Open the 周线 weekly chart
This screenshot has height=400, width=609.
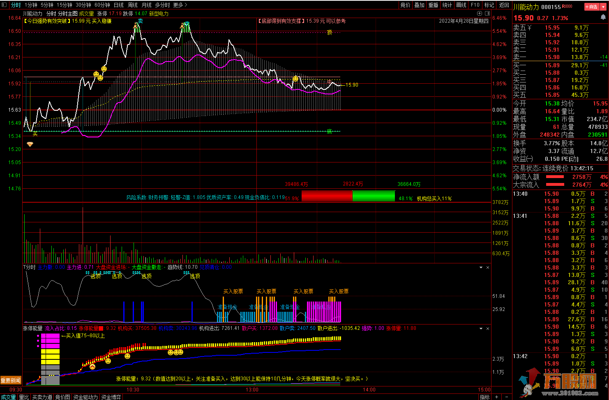(132, 5)
